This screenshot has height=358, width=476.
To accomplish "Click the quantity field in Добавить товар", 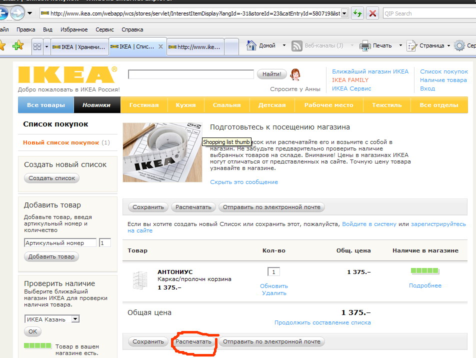I will pyautogui.click(x=104, y=242).
